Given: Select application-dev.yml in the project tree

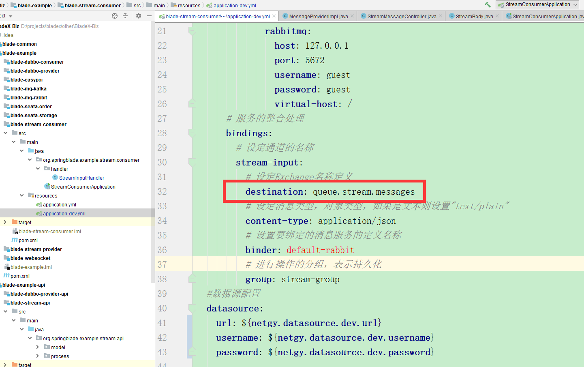Looking at the screenshot, I should 64,213.
